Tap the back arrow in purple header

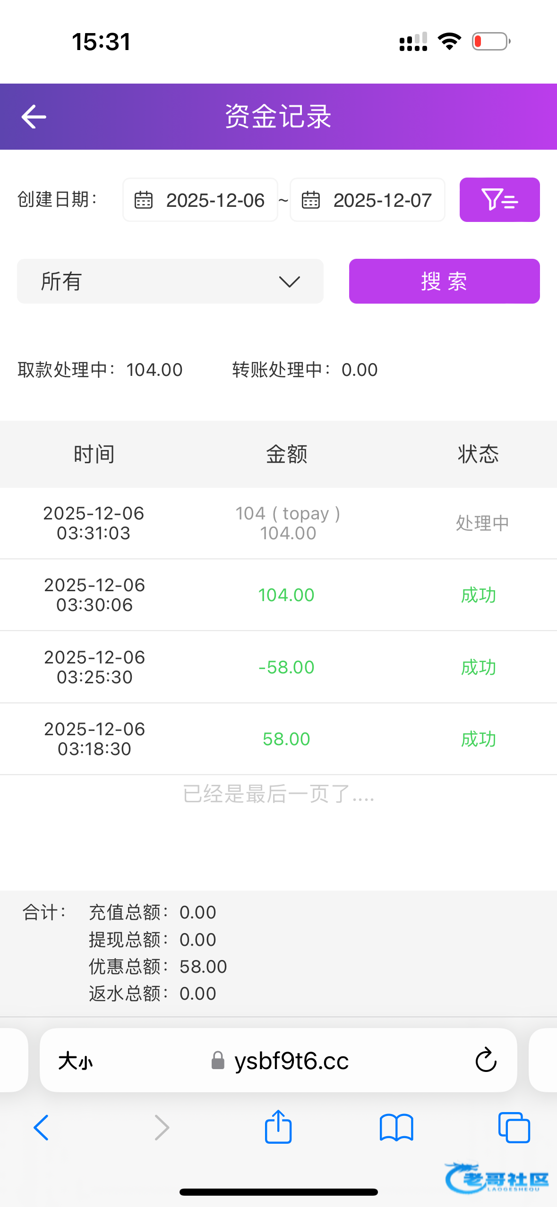[34, 117]
